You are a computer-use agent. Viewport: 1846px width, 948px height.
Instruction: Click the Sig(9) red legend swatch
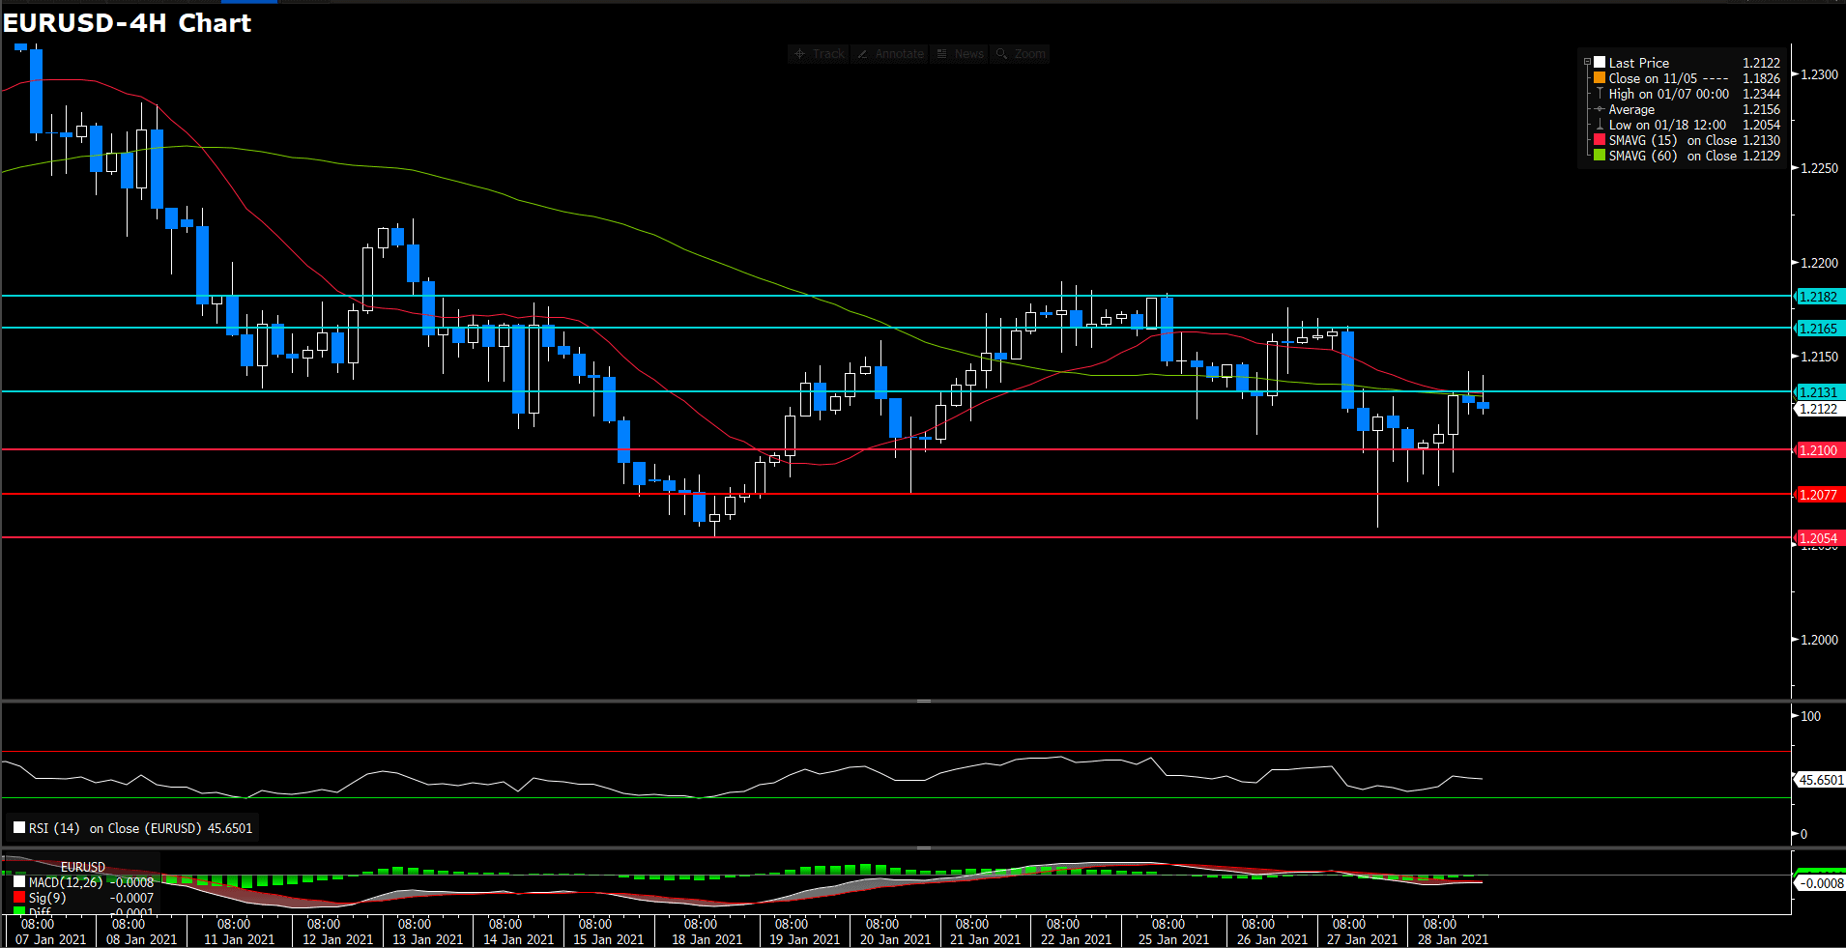[19, 898]
